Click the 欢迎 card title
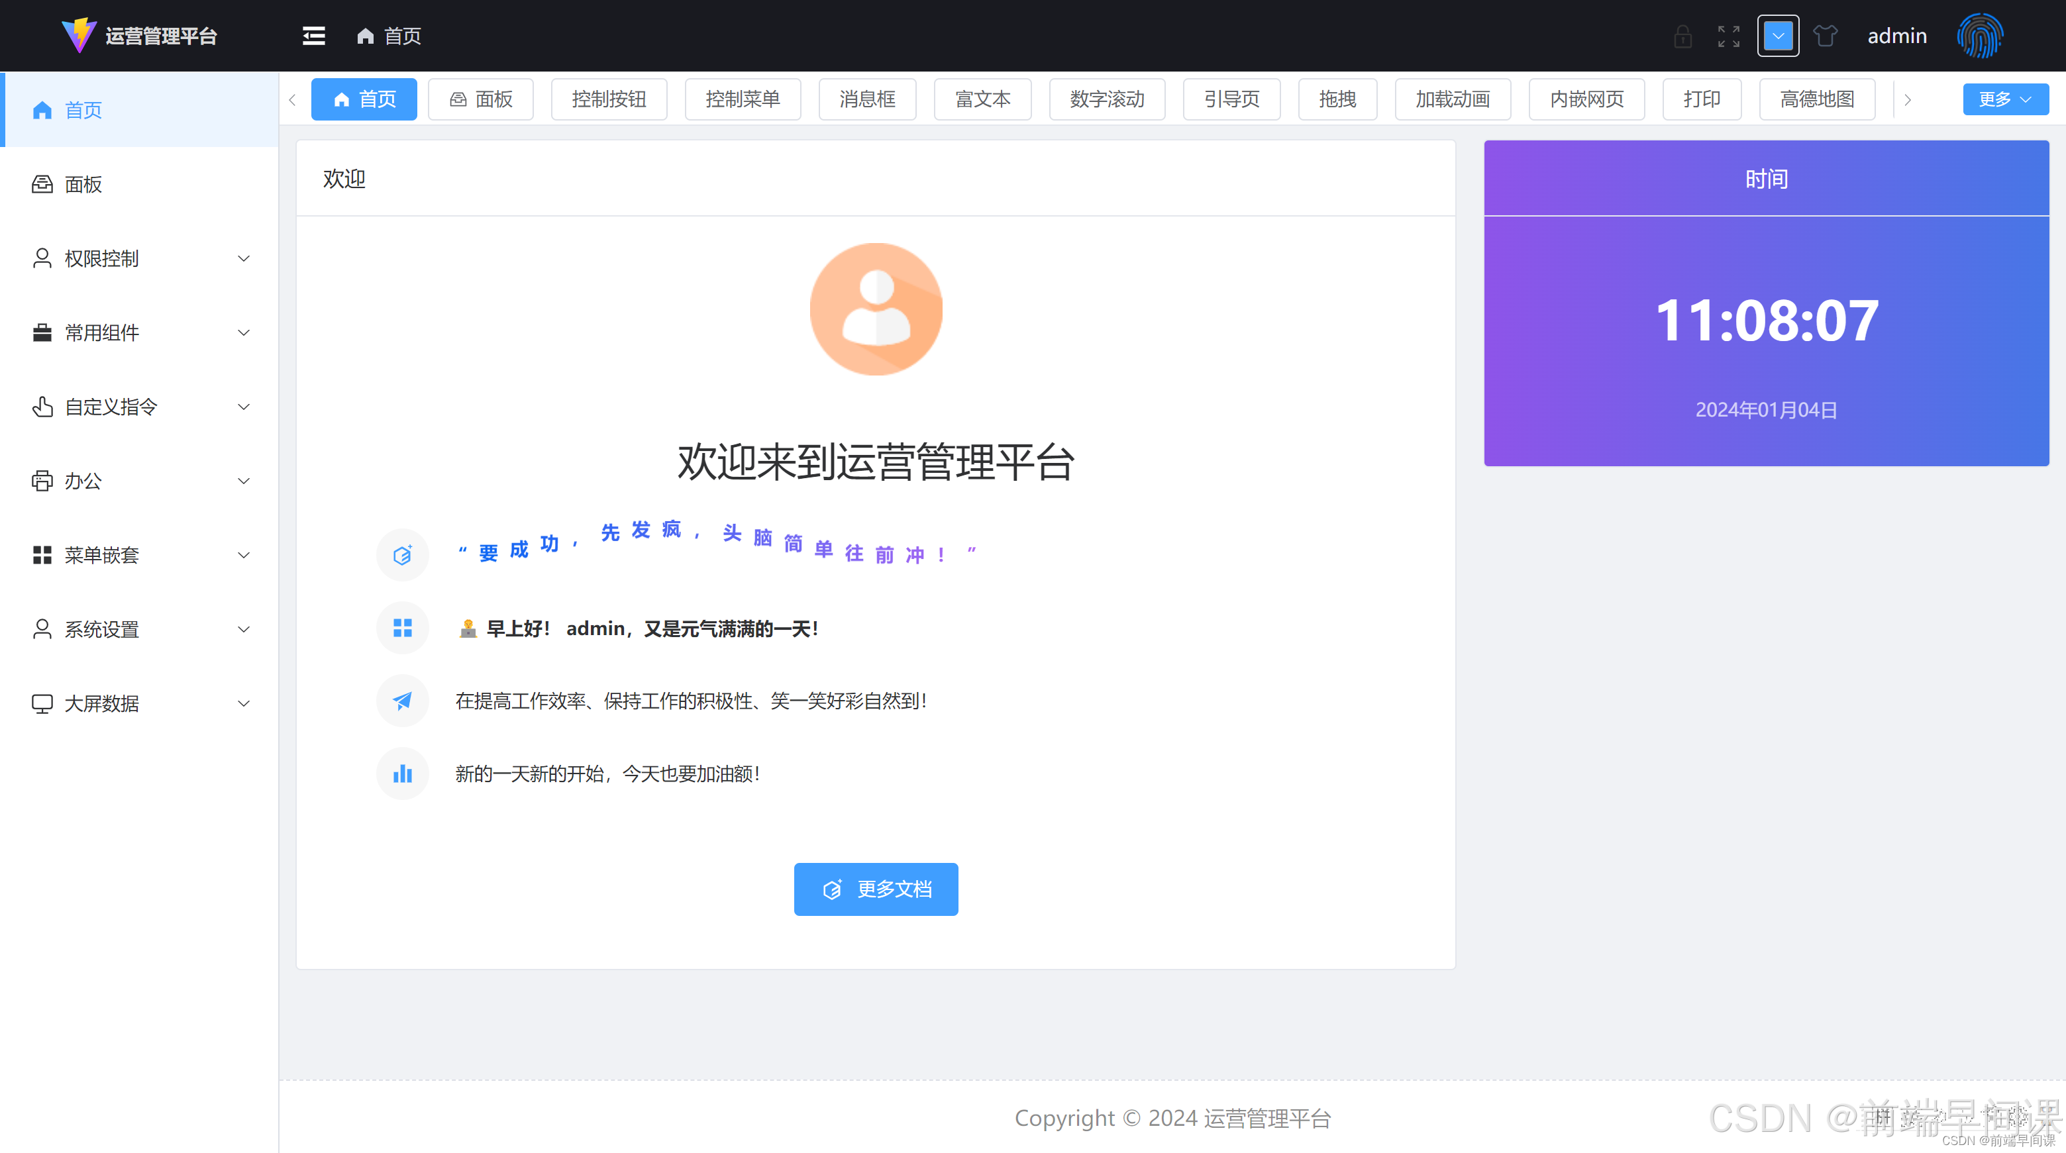 pyautogui.click(x=344, y=178)
